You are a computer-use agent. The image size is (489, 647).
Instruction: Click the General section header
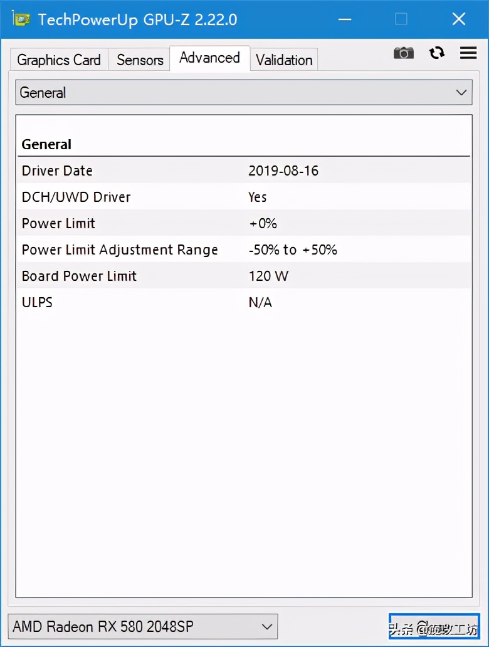click(x=47, y=144)
